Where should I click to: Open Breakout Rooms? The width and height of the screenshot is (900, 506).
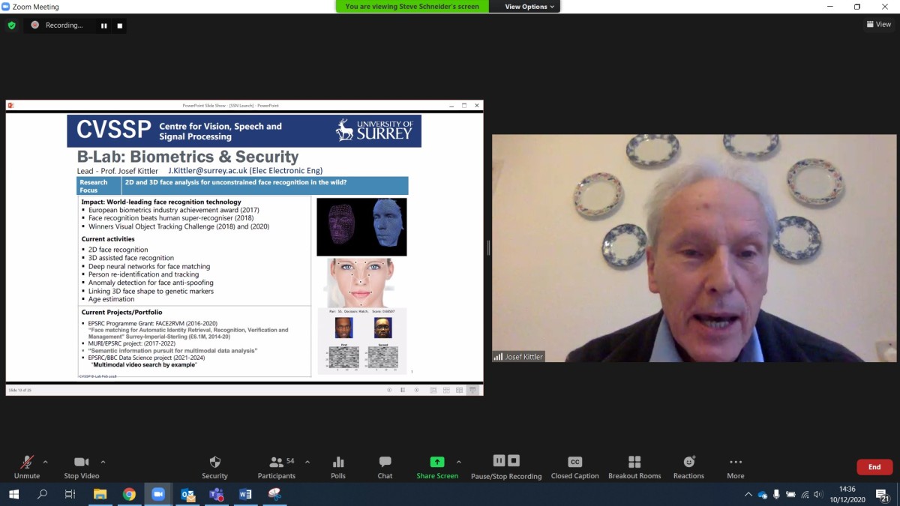[x=634, y=463]
